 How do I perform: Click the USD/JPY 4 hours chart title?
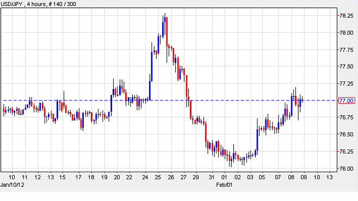click(38, 4)
